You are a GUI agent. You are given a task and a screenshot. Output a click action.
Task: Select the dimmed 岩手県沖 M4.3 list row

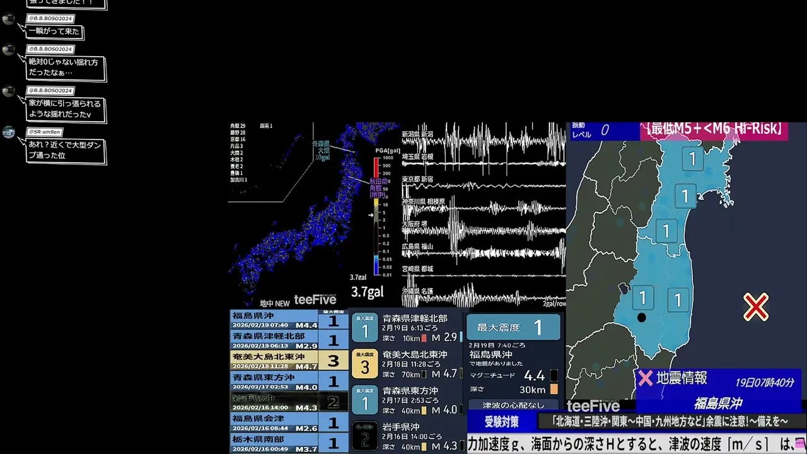(288, 402)
